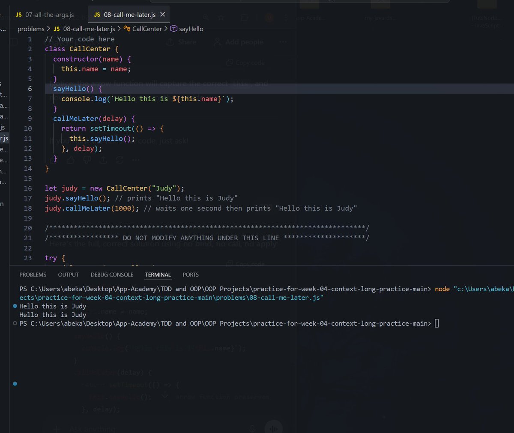Screen dimensions: 514x433
Task: Click '}, delay);' on line 12
Action: coord(82,148)
